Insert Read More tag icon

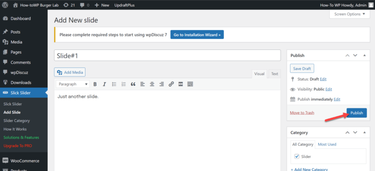pos(181,84)
